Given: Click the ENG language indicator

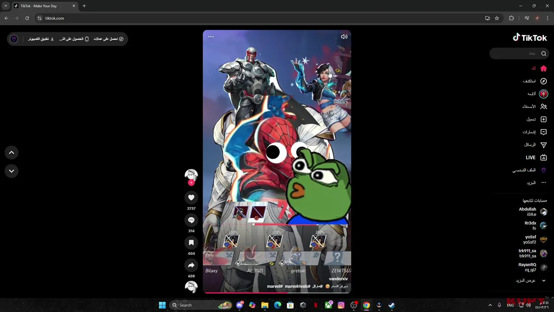Looking at the screenshot, I should tap(510, 305).
